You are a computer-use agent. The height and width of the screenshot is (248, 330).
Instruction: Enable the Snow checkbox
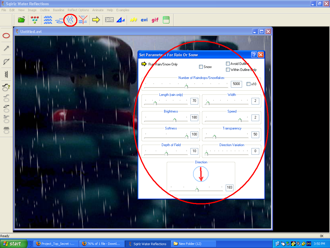point(201,67)
